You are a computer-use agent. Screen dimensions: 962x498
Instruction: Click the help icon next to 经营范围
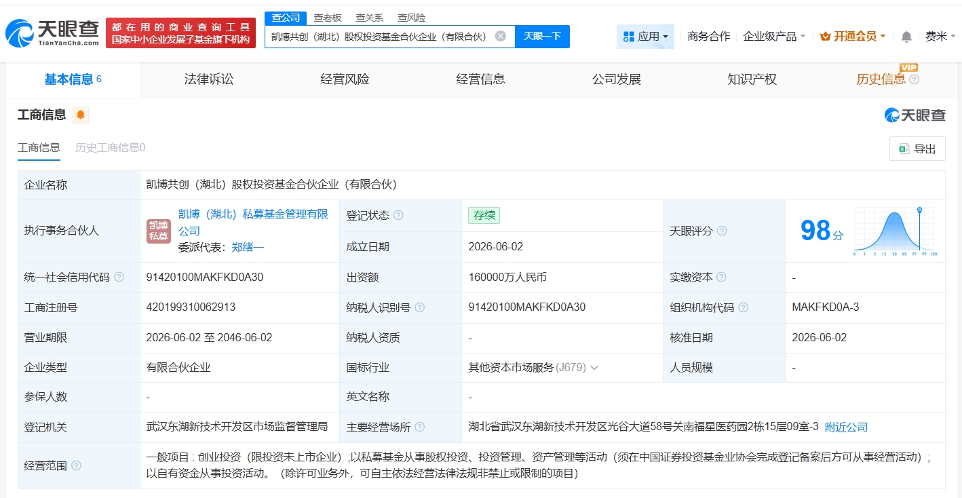pyautogui.click(x=77, y=465)
